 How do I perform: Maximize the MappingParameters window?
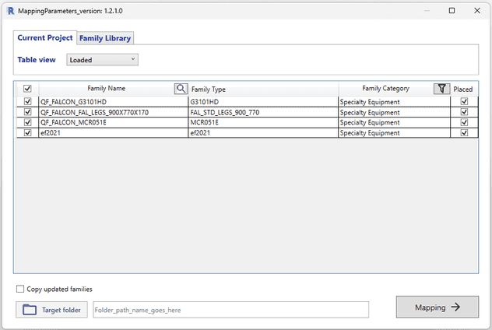coord(452,11)
